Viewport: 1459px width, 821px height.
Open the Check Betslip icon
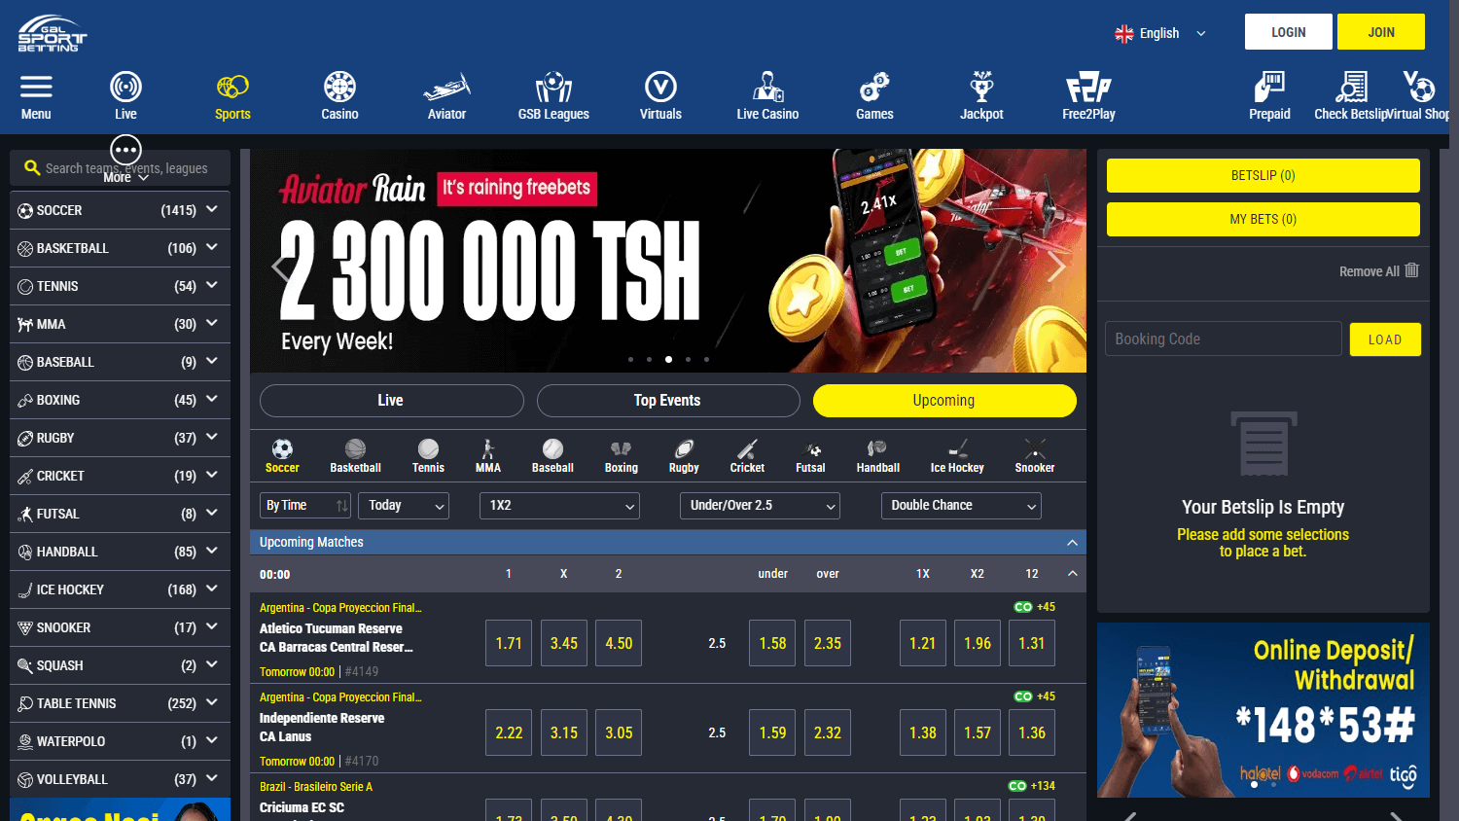(x=1351, y=88)
